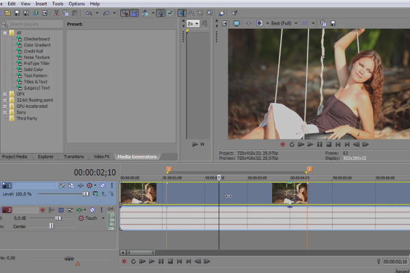Screen dimensions: 410x273
Task: Switch to the Project Media tab
Action: [x=15, y=157]
